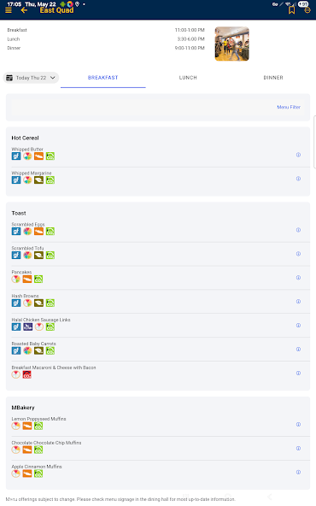The image size is (316, 506).
Task: Tap gluten-free icon under Hash Browns
Action: (16, 303)
